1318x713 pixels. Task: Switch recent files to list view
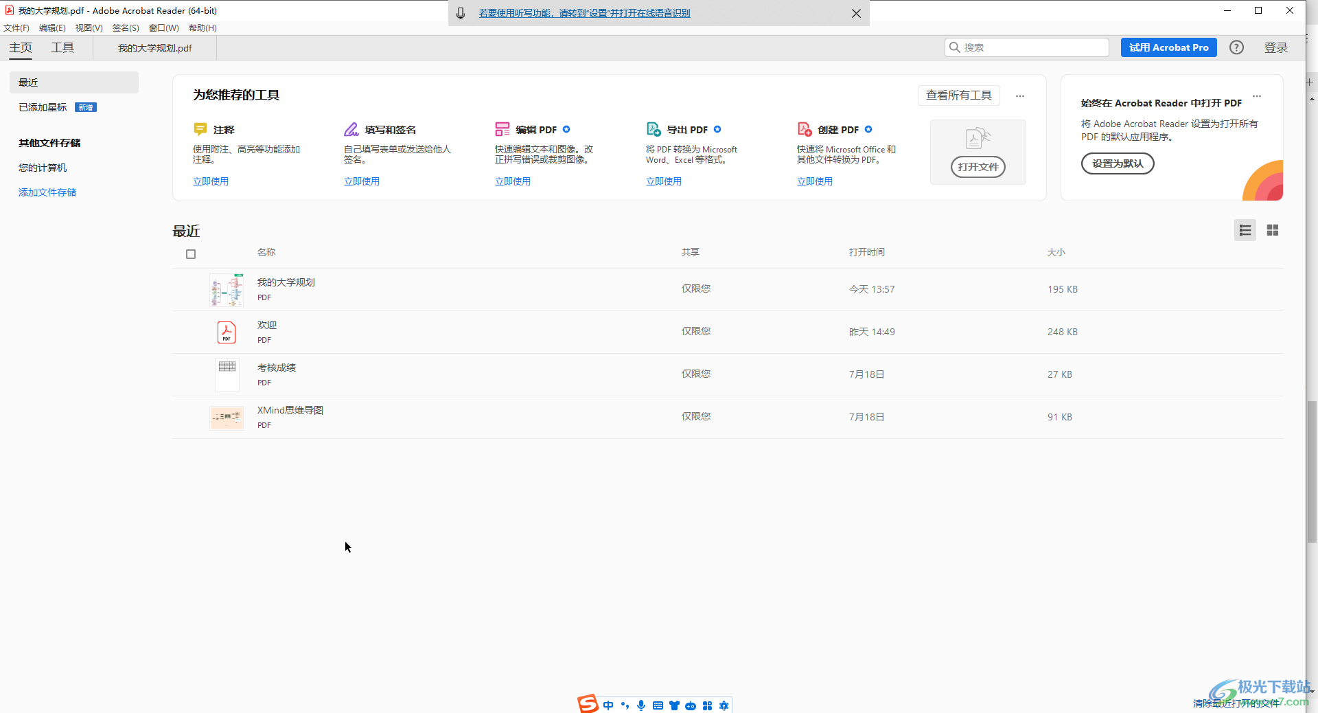pyautogui.click(x=1245, y=230)
